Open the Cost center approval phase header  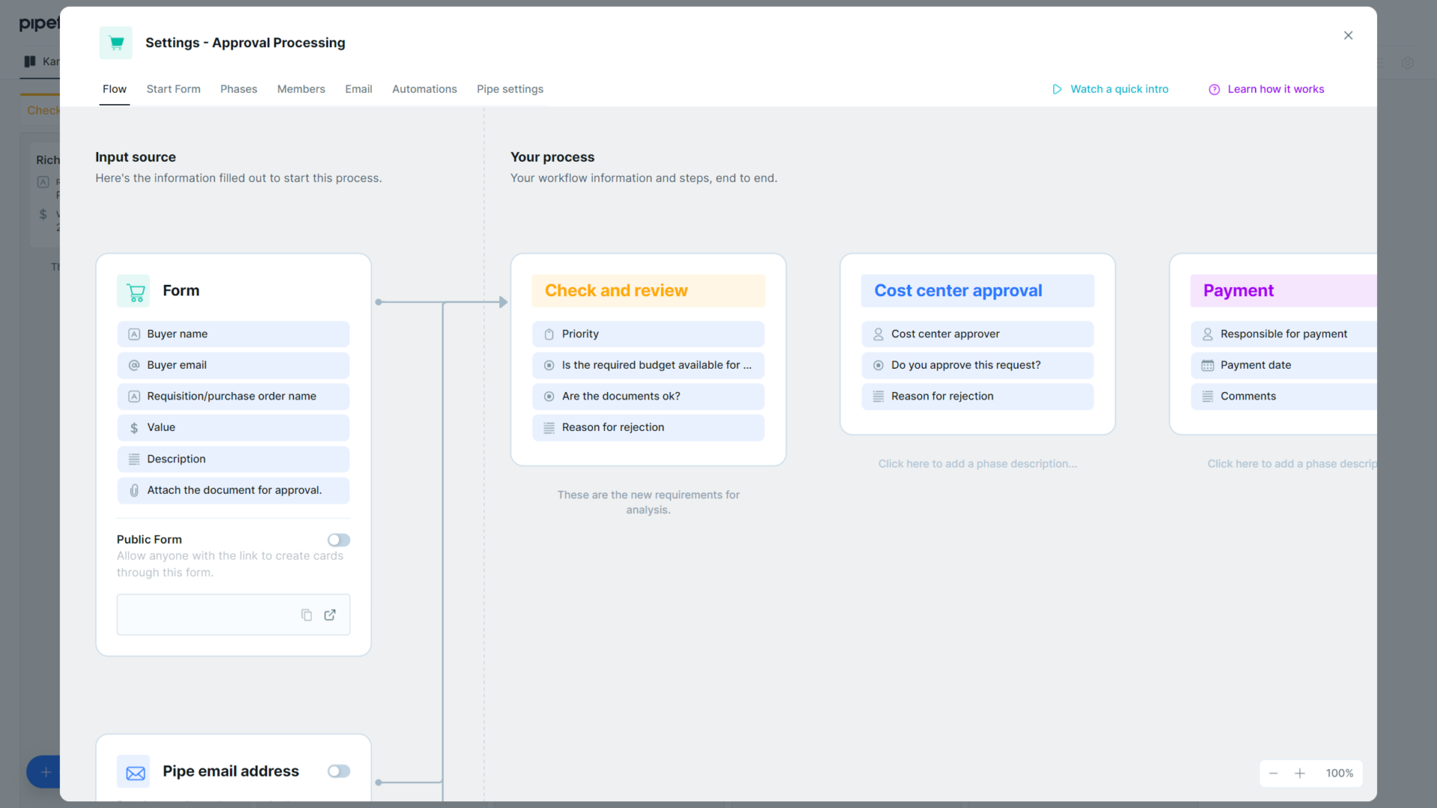pyautogui.click(x=977, y=290)
